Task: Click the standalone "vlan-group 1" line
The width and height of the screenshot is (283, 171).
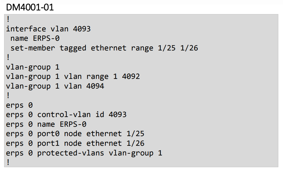Action: 32,67
